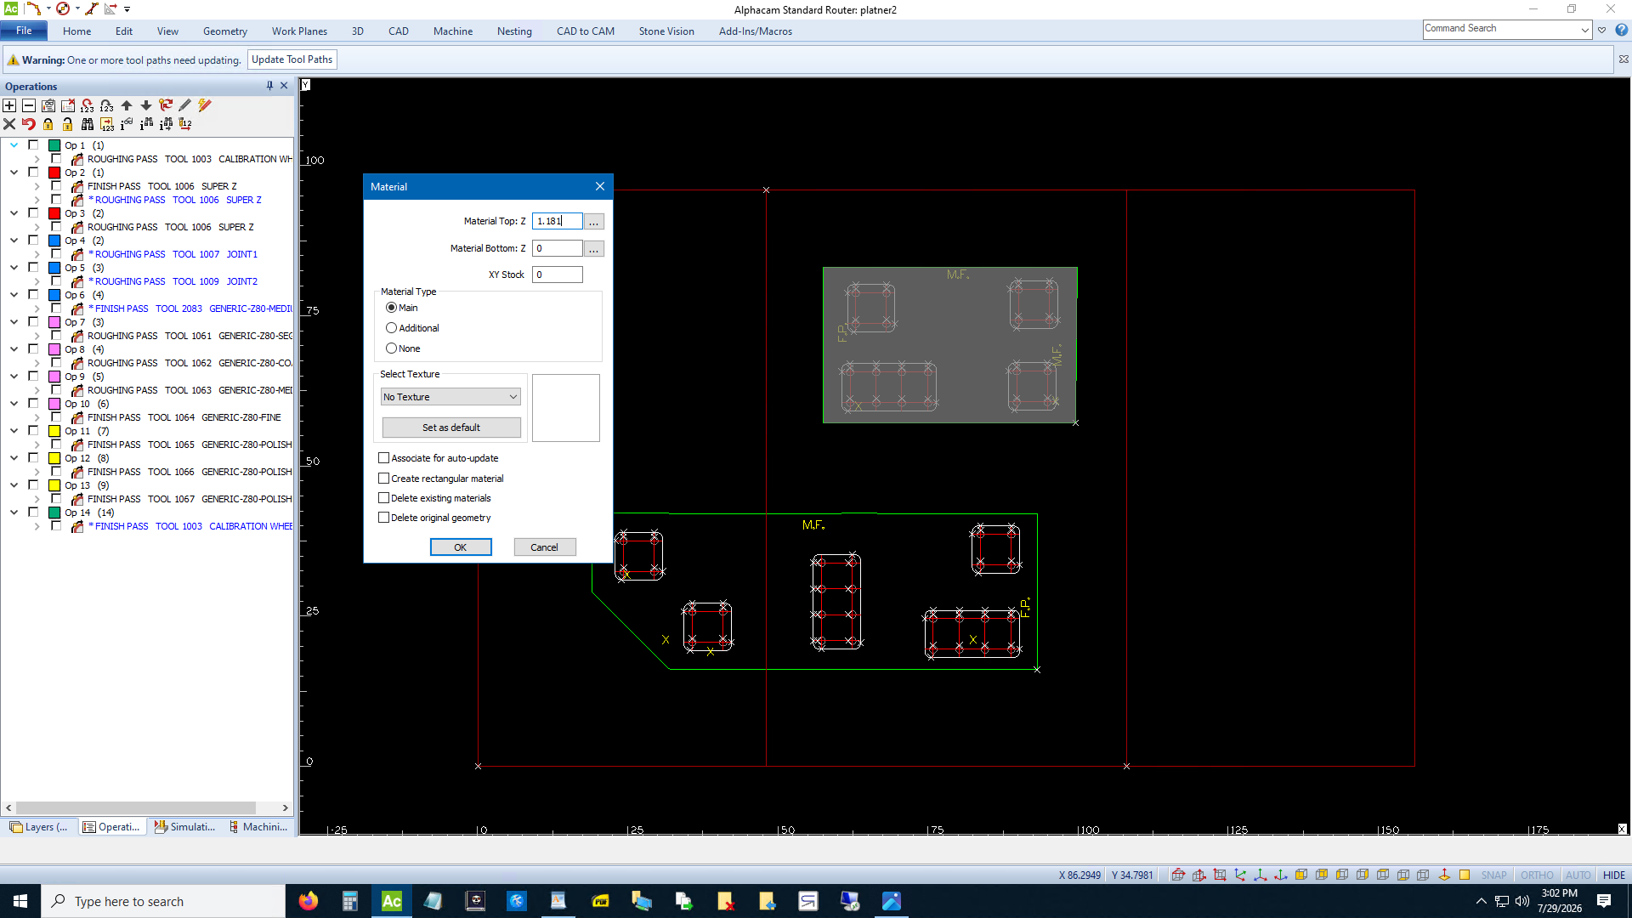The image size is (1632, 918).
Task: Pin the Operations panel
Action: (269, 86)
